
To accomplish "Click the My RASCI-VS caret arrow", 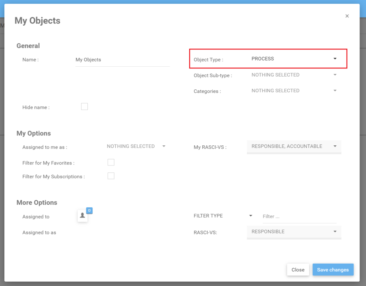I will click(335, 146).
